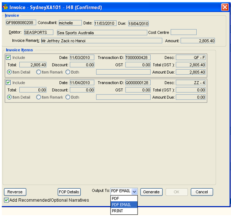
Task: Click the Output To combo box text PDF EMAIL
Action: (x=121, y=191)
